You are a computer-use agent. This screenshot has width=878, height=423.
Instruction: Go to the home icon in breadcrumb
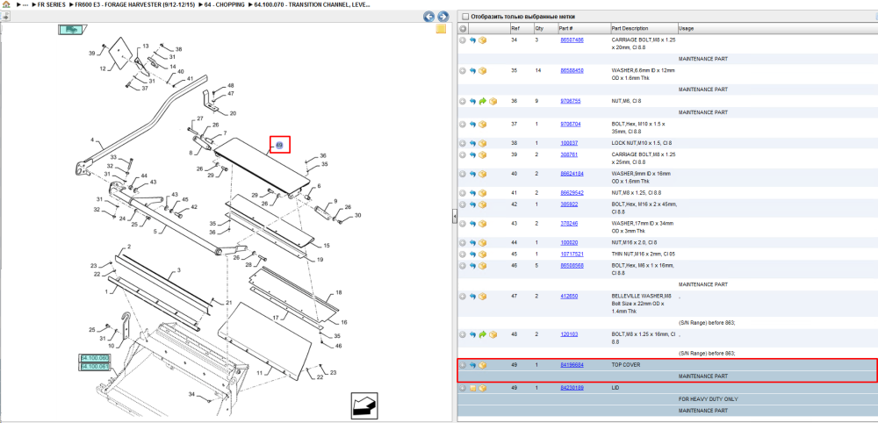tap(5, 4)
